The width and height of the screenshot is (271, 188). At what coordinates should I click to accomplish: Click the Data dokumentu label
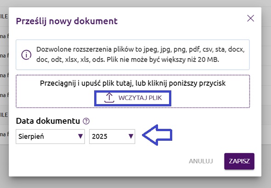coord(48,121)
